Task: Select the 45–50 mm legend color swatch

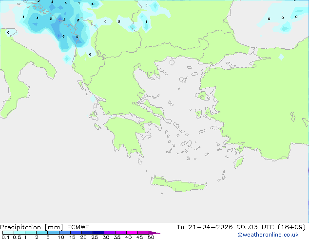Action: 143,233
